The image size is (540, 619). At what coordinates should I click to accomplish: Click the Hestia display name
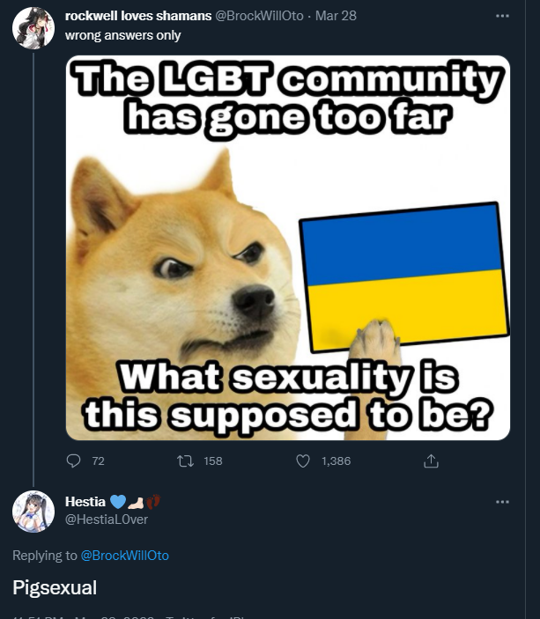85,501
